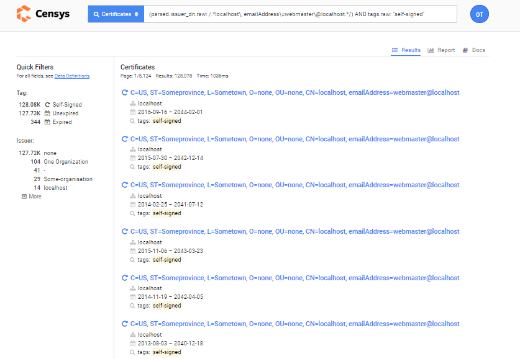Click the Report bar chart icon

point(431,50)
